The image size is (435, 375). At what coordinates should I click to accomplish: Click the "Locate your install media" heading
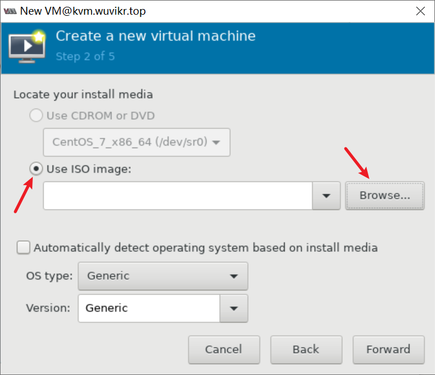[83, 94]
